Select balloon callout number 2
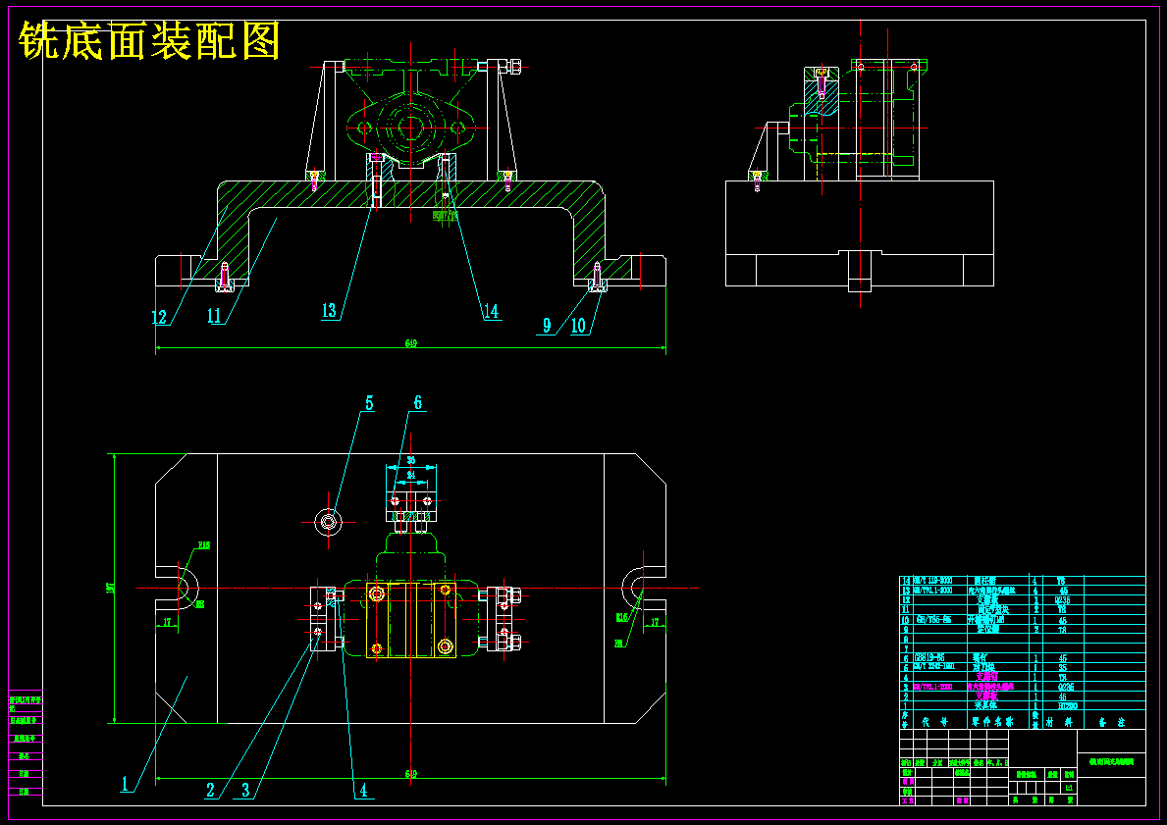The width and height of the screenshot is (1167, 825). pyautogui.click(x=211, y=790)
